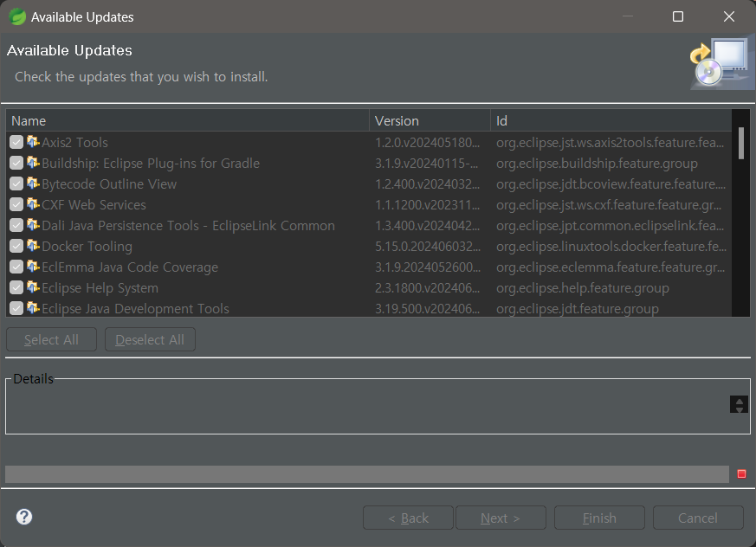Click the Spring leaf icon in title bar
Screen dimensions: 756x547
17,16
